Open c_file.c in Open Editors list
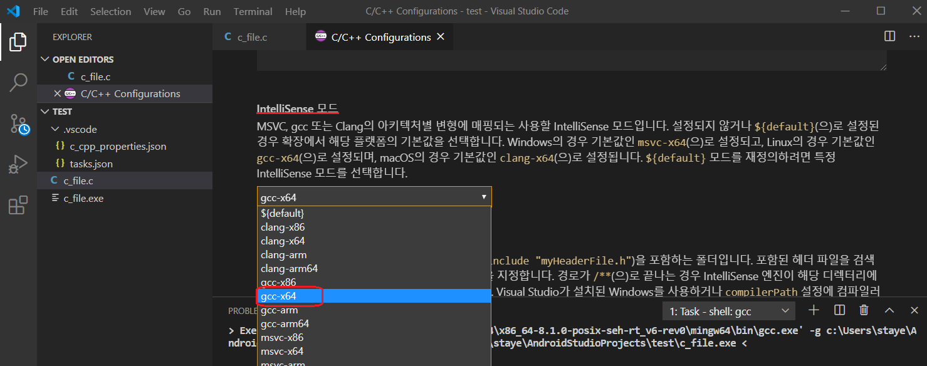Screen dimensions: 927x366 click(x=125, y=76)
